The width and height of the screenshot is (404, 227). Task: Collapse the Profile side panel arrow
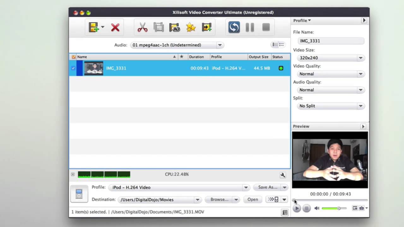click(x=364, y=20)
